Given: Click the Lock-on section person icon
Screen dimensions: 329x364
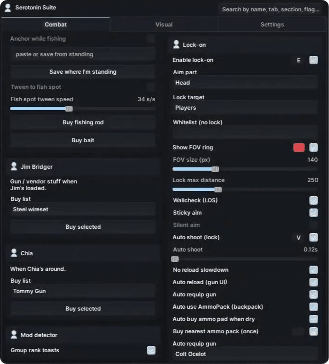Looking at the screenshot, I should pos(176,45).
